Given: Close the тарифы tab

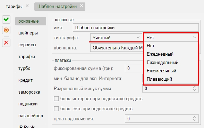Looking at the screenshot, I should pyautogui.click(x=27, y=6).
